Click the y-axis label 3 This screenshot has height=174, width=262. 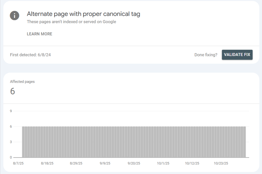(x=11, y=142)
